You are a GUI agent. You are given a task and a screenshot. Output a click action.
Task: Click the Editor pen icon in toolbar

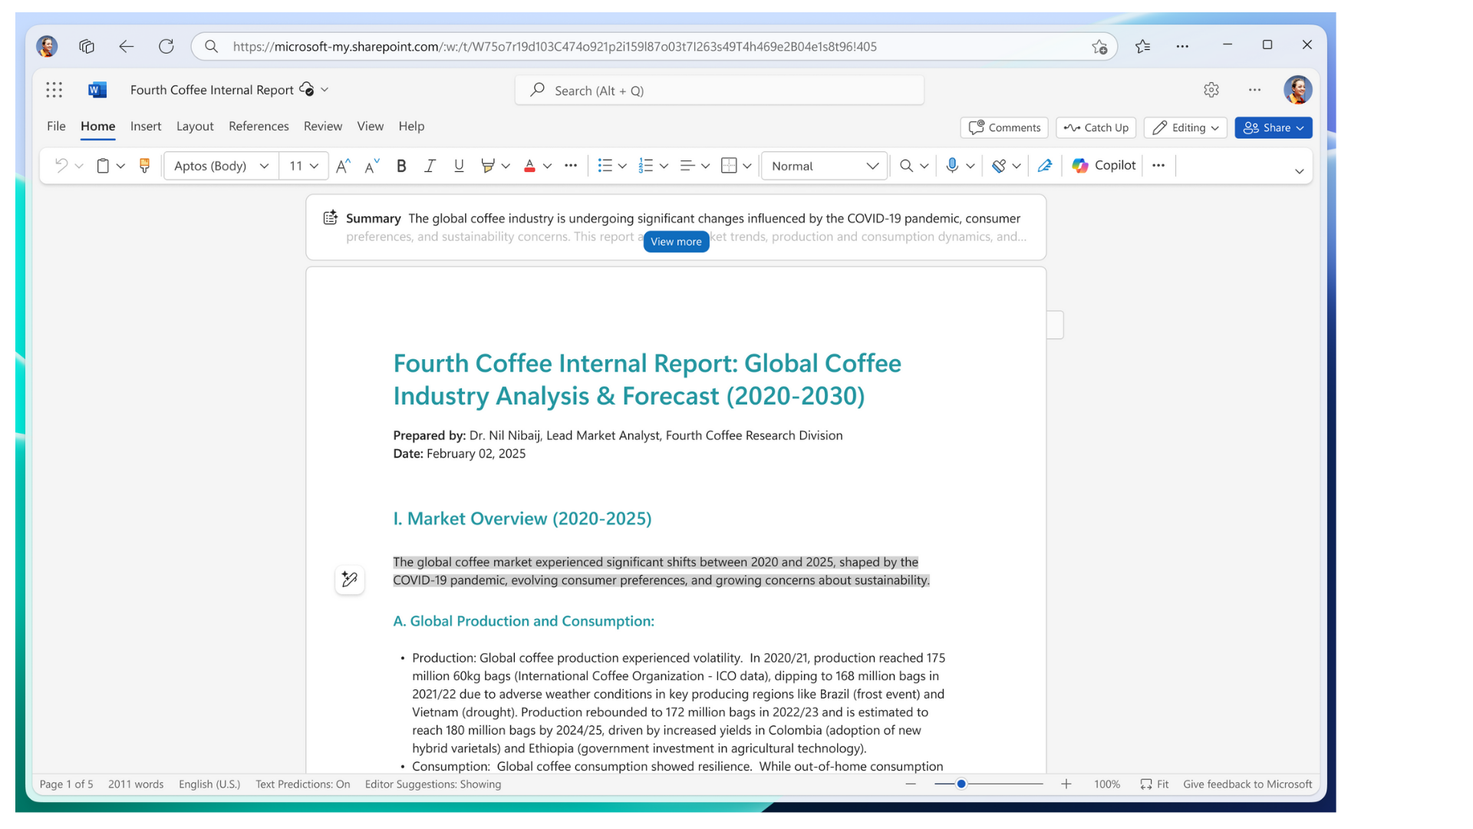click(1044, 166)
